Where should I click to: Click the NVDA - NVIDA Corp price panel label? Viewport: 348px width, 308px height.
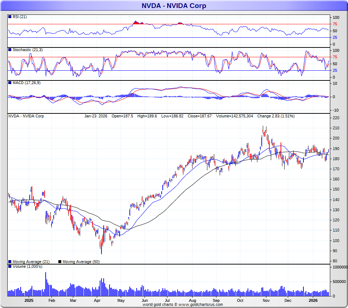point(26,116)
